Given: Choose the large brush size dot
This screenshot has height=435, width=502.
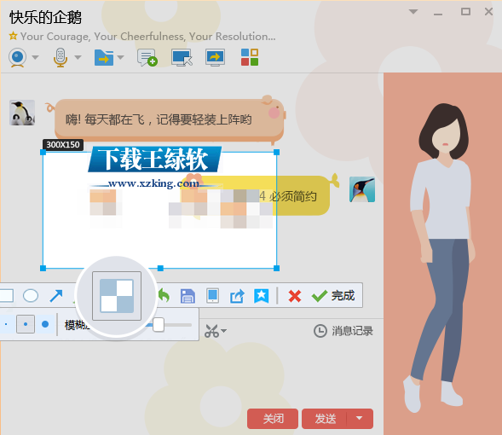Looking at the screenshot, I should click(x=45, y=324).
